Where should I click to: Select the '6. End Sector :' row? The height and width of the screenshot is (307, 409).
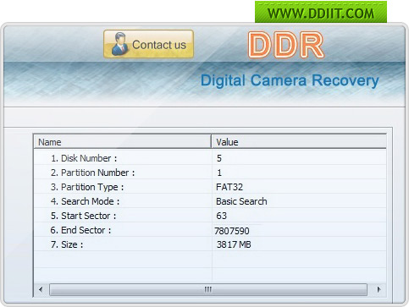pos(210,230)
